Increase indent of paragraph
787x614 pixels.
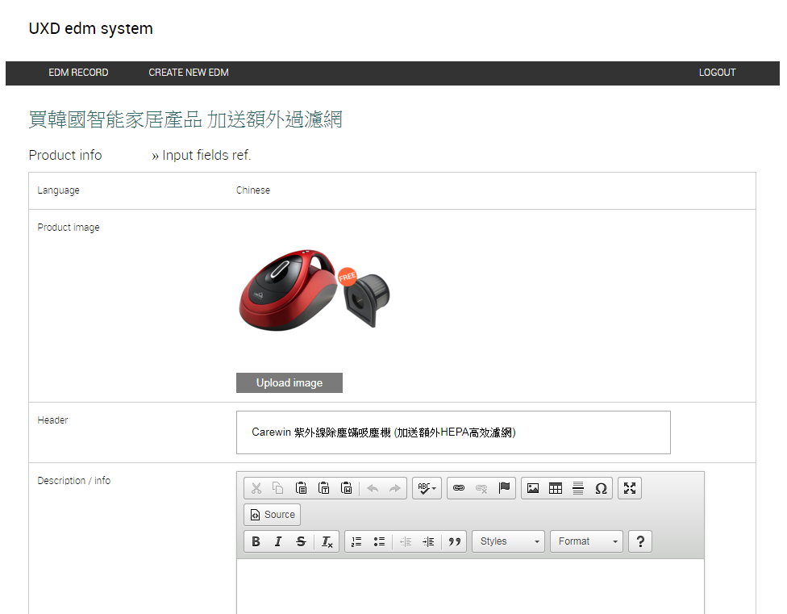(x=428, y=541)
